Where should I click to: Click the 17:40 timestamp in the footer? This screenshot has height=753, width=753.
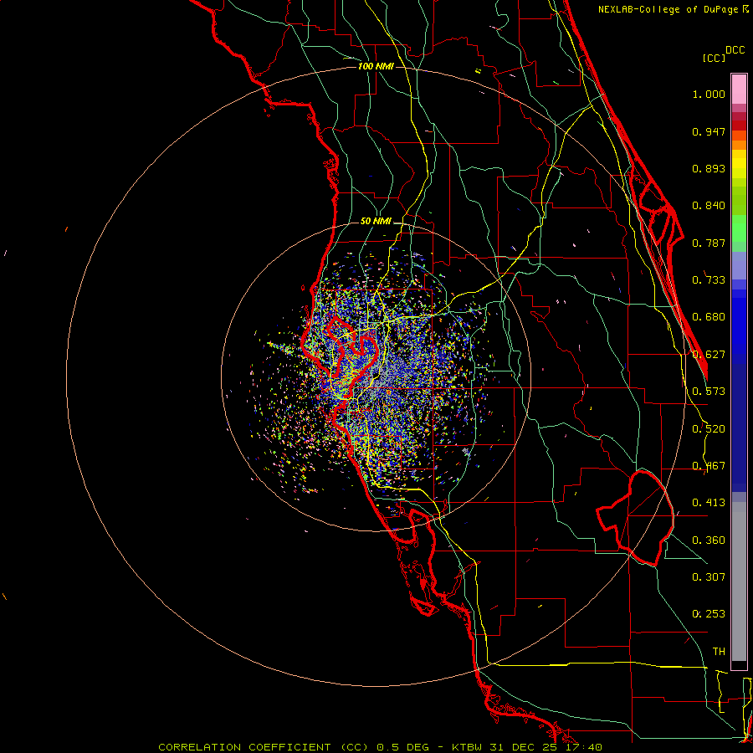pyautogui.click(x=582, y=747)
